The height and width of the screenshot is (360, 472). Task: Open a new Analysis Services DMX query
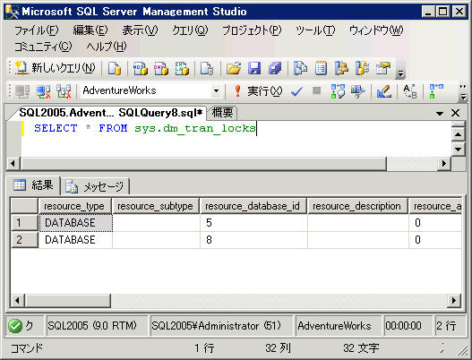tap(161, 68)
